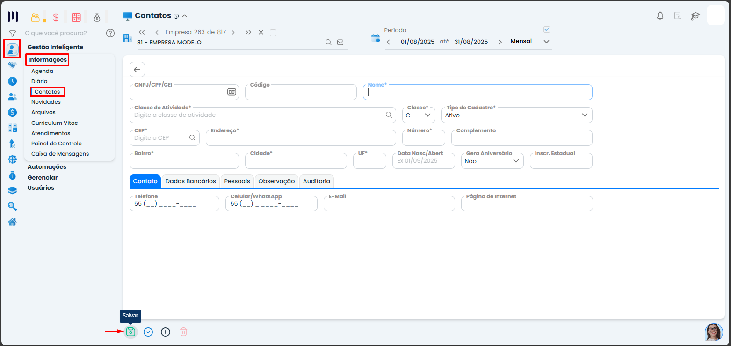The width and height of the screenshot is (731, 346).
Task: Click the red trash delete icon
Action: pos(184,332)
